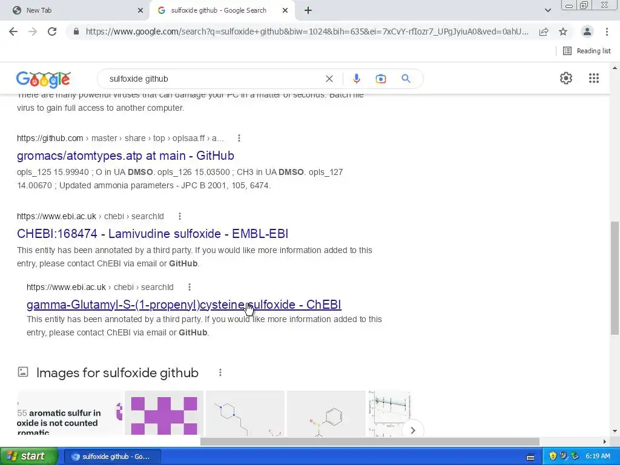Open the security shield tray icon
This screenshot has height=465, width=620.
553,456
